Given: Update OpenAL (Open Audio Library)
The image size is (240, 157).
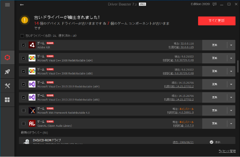Looking at the screenshot, I should point(214,124).
